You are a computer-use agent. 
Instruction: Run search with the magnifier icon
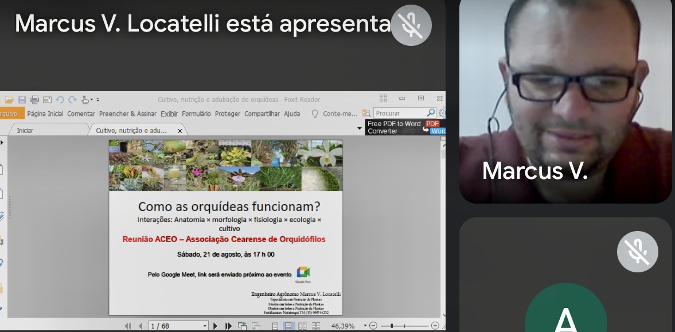[431, 113]
